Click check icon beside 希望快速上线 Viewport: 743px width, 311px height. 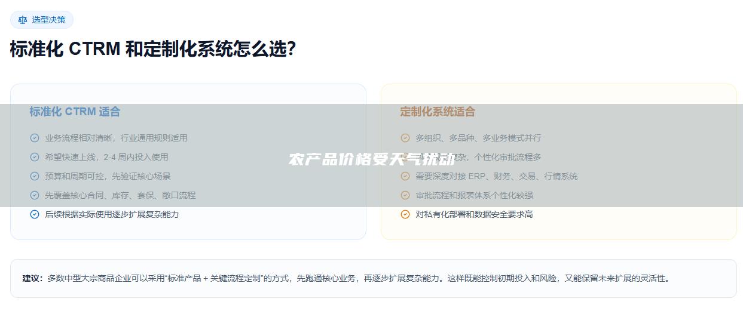click(x=35, y=157)
